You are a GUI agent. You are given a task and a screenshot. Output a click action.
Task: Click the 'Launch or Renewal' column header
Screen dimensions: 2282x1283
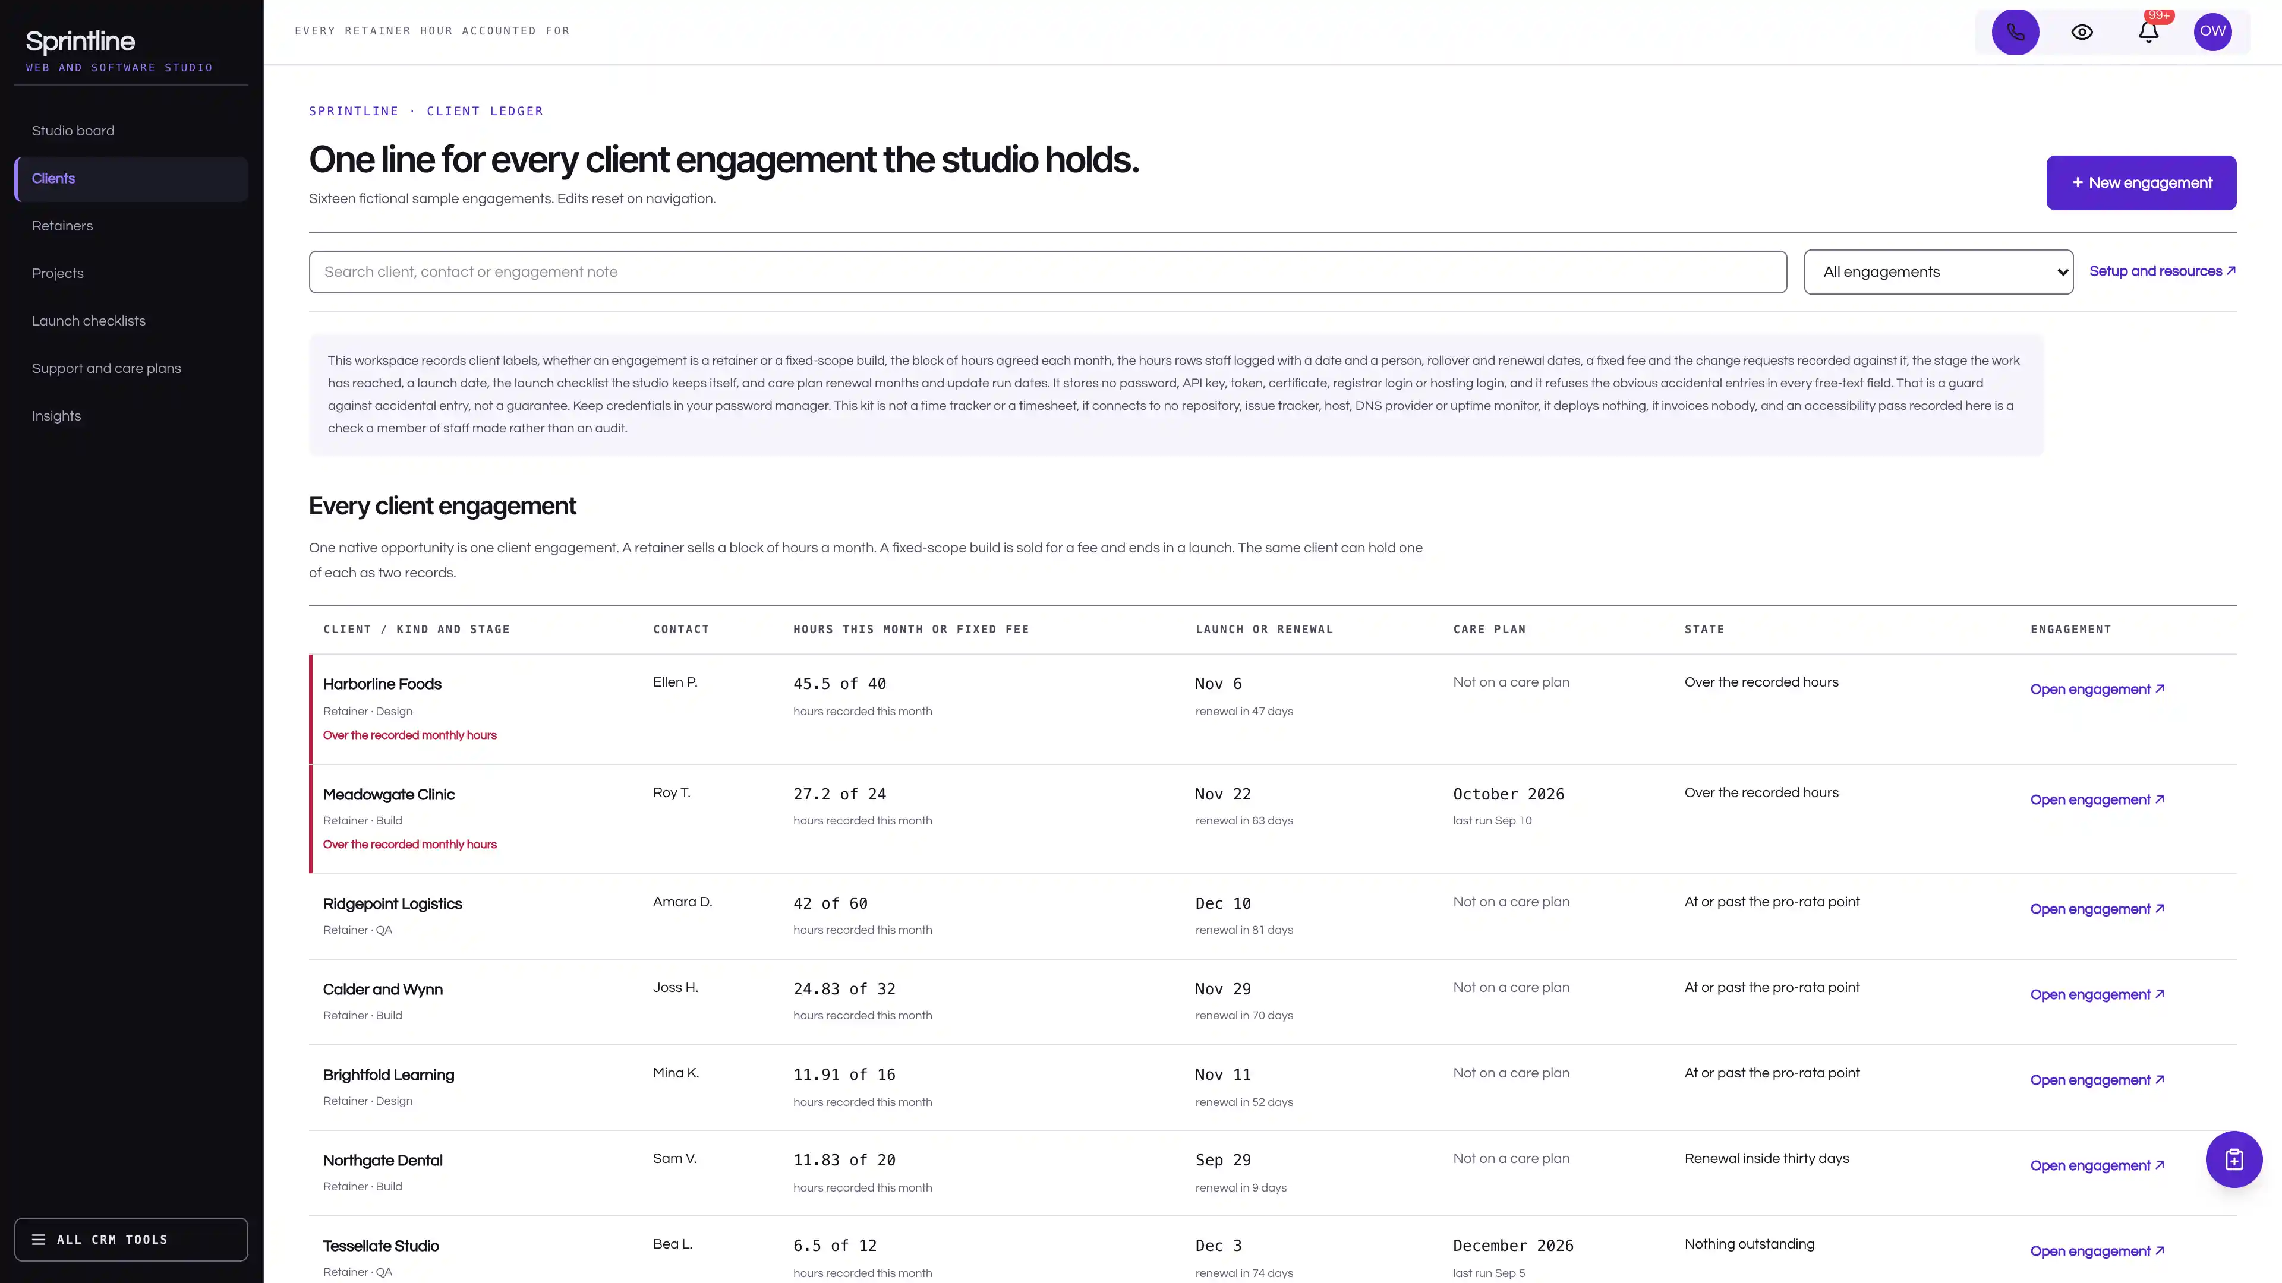coord(1264,630)
